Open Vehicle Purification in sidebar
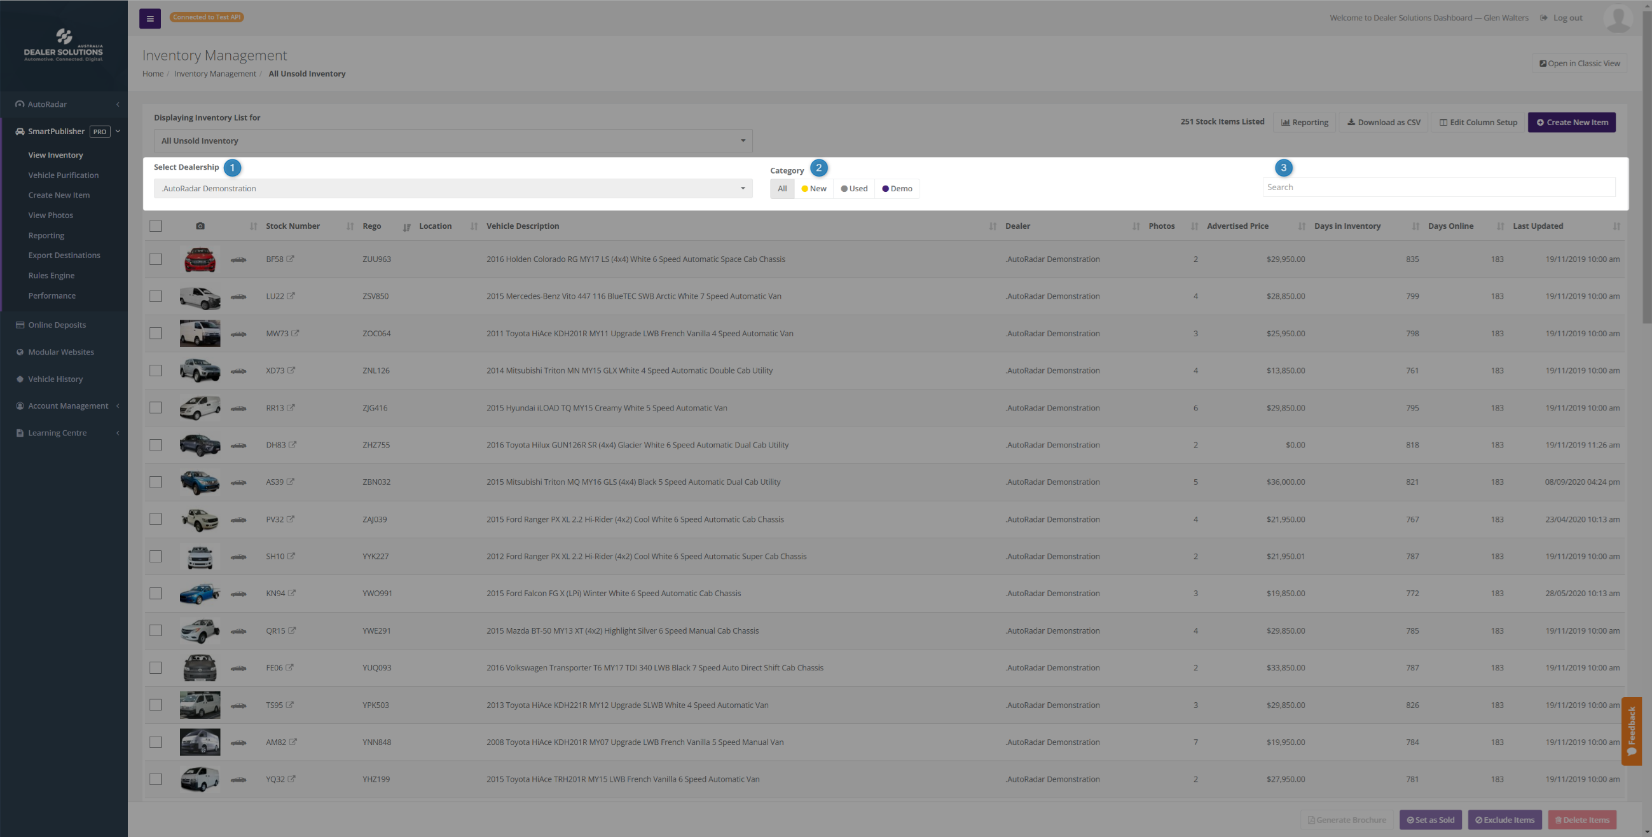 (x=64, y=175)
